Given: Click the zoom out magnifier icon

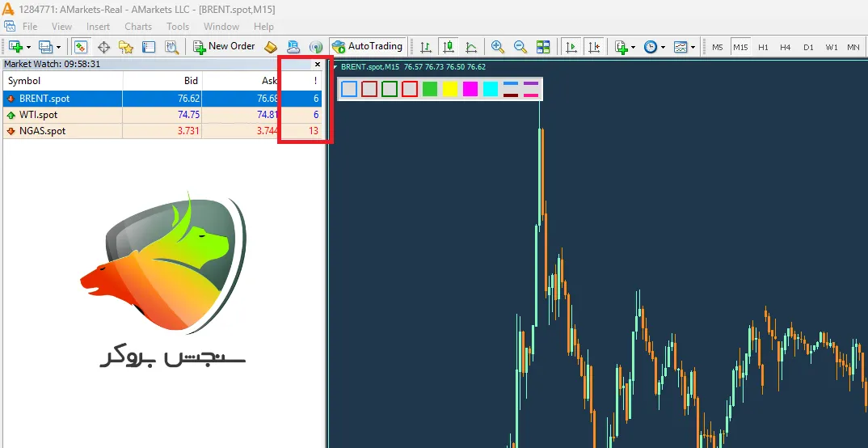Looking at the screenshot, I should 520,47.
